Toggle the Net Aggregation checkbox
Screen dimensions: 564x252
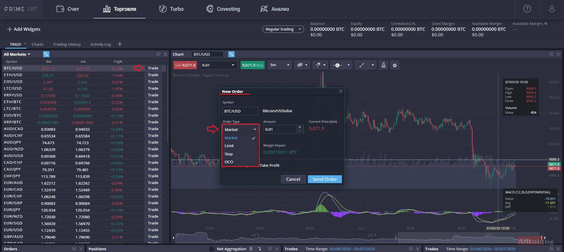click(211, 249)
